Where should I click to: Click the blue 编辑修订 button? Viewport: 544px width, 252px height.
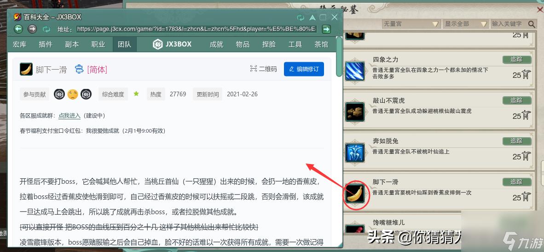pyautogui.click(x=304, y=69)
